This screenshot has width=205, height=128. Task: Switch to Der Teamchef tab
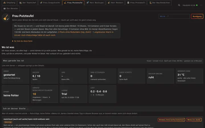pos(27,3)
